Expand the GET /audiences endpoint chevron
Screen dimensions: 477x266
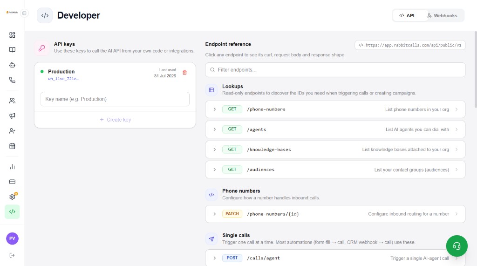[x=214, y=170]
